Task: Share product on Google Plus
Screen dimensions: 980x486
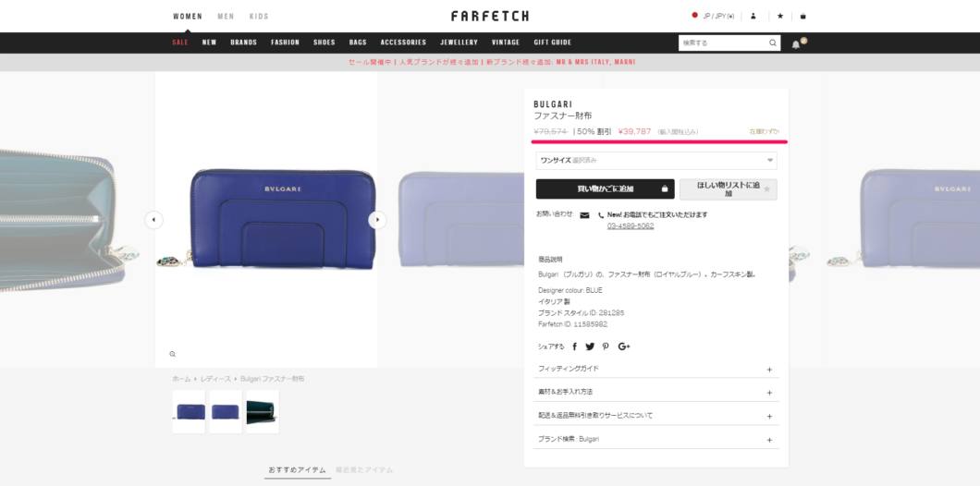Action: (624, 346)
